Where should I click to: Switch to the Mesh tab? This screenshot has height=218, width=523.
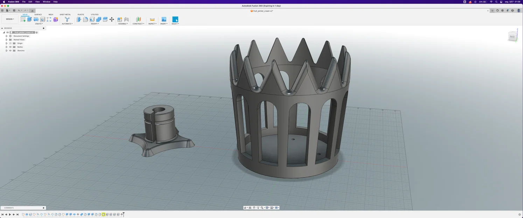click(x=51, y=15)
